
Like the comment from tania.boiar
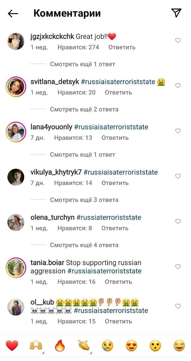click(178, 267)
